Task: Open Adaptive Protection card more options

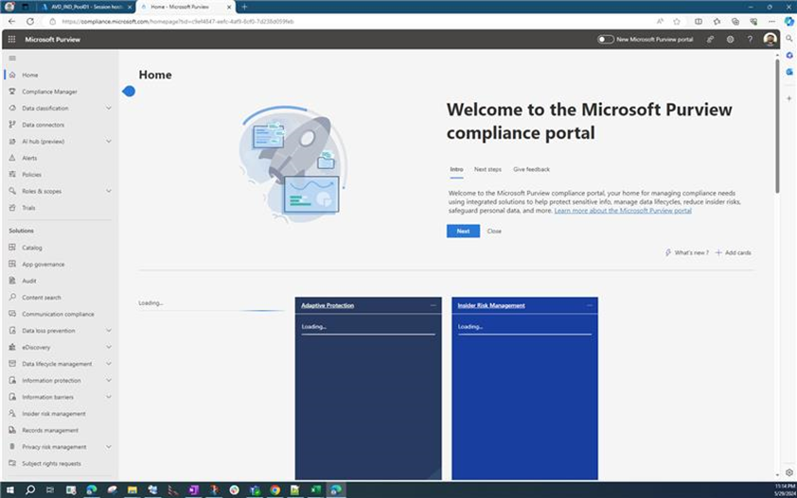Action: tap(434, 305)
